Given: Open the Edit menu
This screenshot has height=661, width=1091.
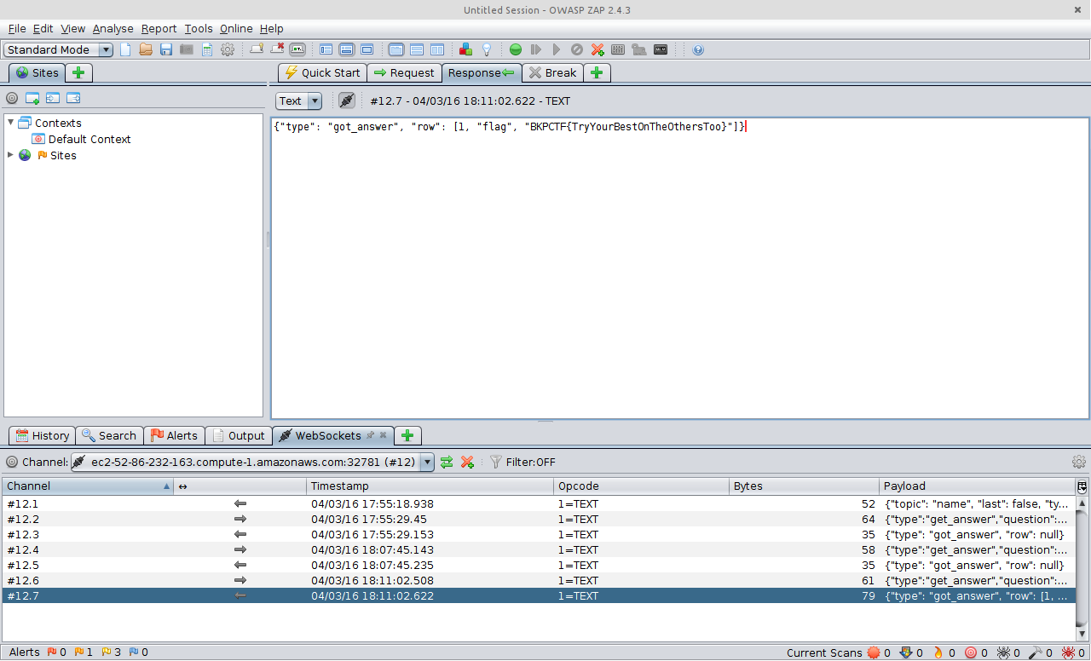Looking at the screenshot, I should coord(43,28).
